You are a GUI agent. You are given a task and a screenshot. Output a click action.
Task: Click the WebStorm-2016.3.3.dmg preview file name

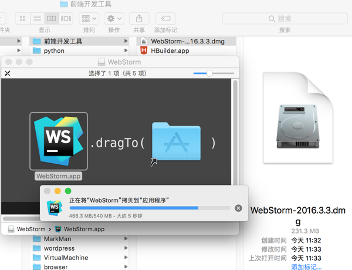pyautogui.click(x=298, y=216)
